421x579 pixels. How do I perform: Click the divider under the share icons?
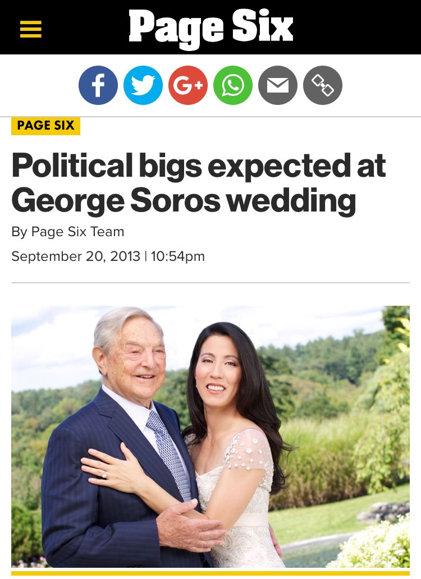tap(210, 117)
